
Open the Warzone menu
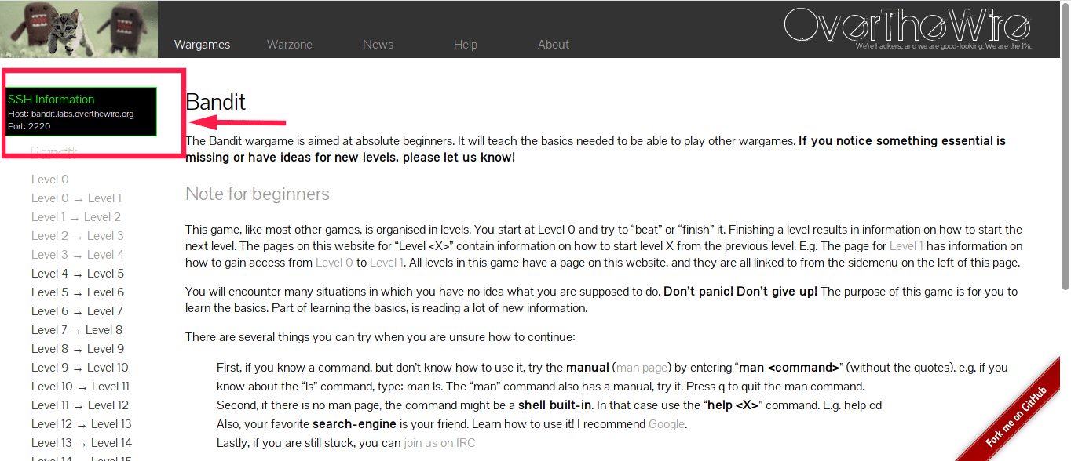point(290,45)
